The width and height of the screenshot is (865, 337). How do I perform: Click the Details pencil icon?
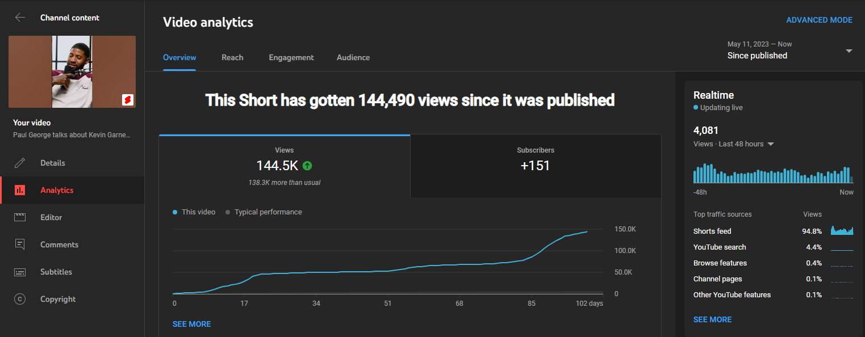click(x=20, y=163)
